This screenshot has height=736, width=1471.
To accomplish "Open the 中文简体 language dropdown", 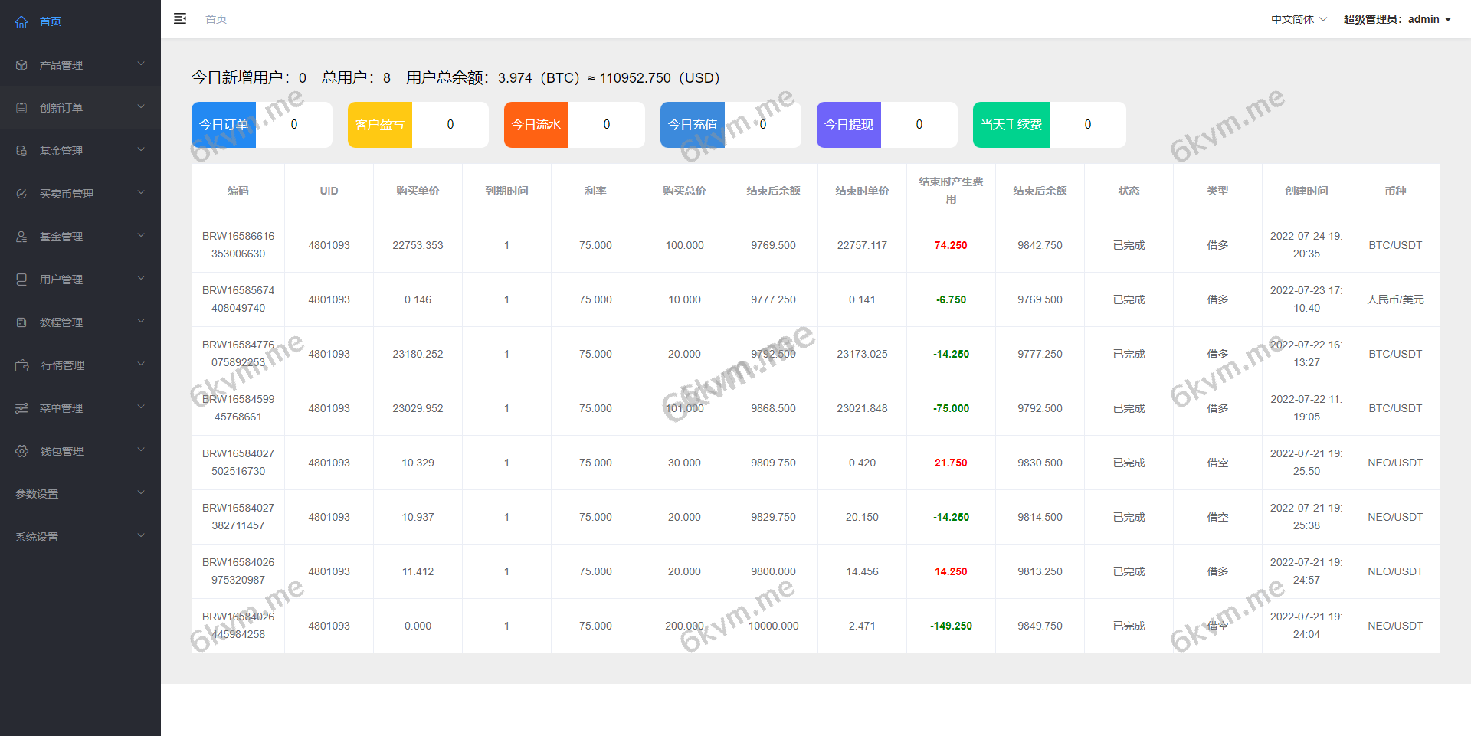I will pyautogui.click(x=1298, y=19).
